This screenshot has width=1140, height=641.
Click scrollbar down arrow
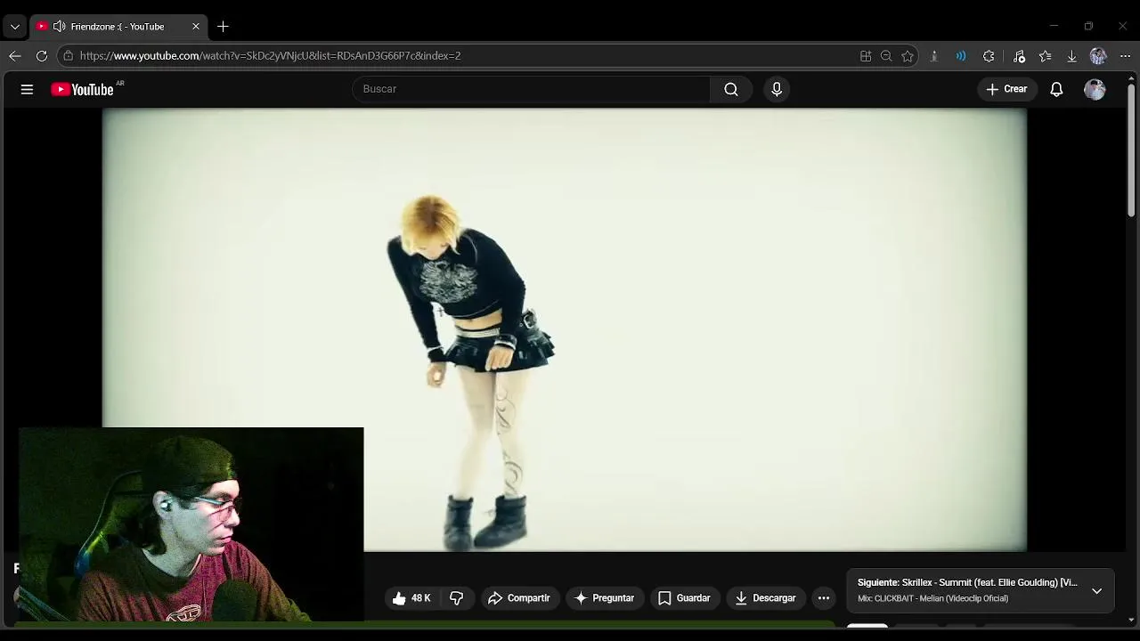pos(1131,620)
